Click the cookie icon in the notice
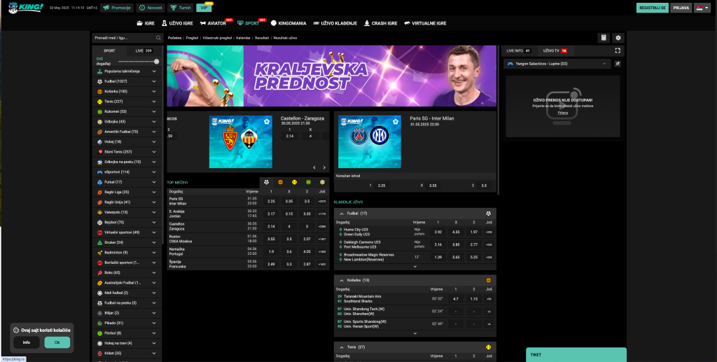717x362 pixels. (x=16, y=330)
